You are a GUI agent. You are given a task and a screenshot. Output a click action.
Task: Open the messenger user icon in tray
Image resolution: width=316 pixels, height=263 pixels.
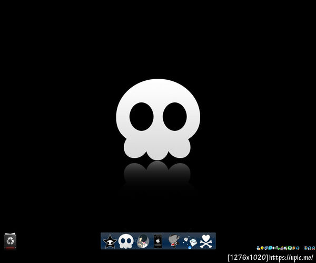(x=259, y=248)
